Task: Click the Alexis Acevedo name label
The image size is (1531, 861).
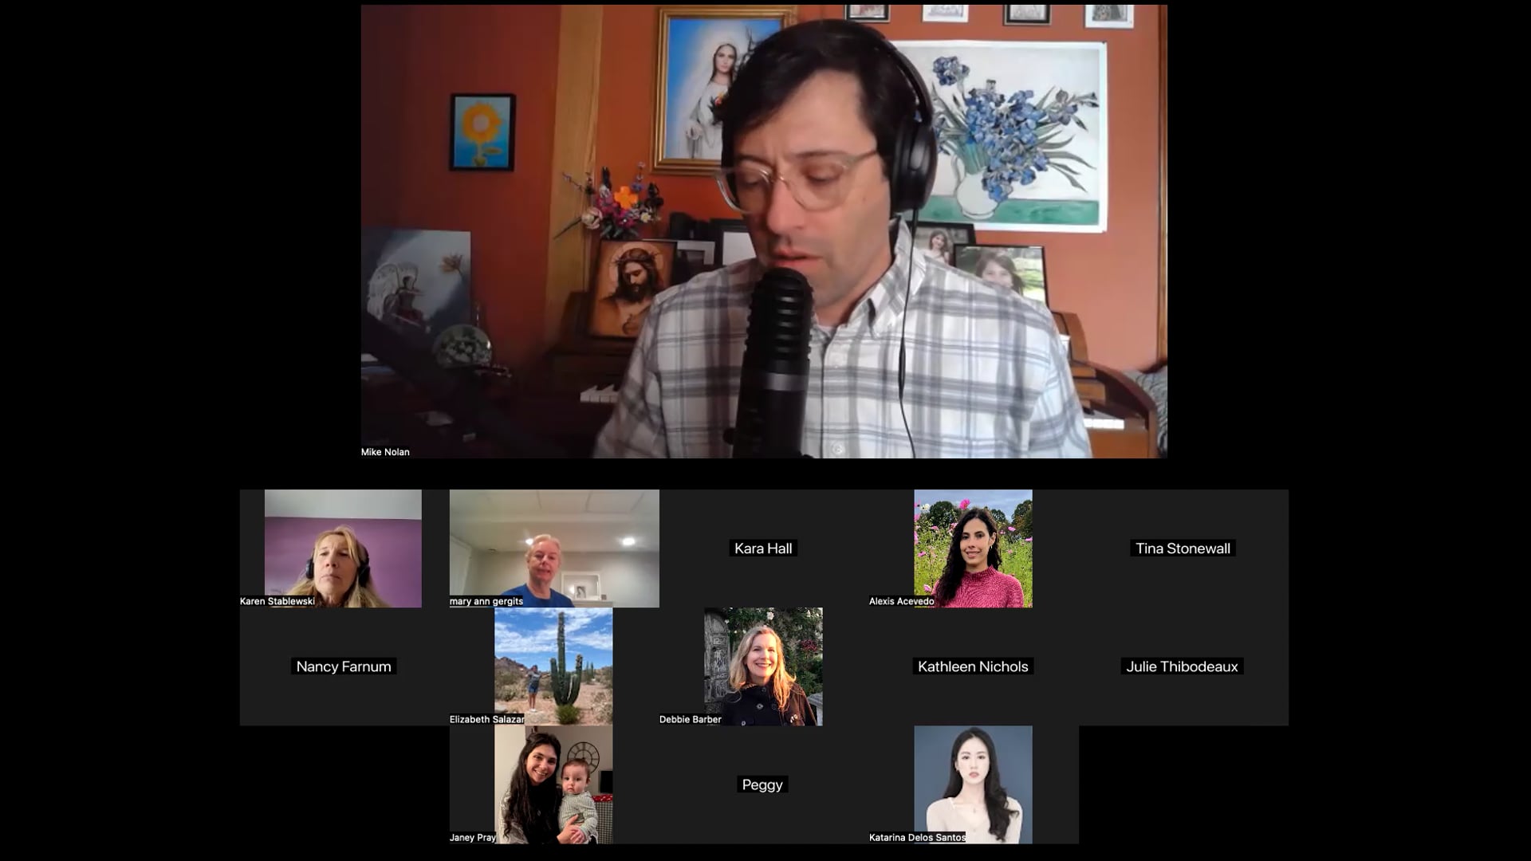Action: click(901, 602)
